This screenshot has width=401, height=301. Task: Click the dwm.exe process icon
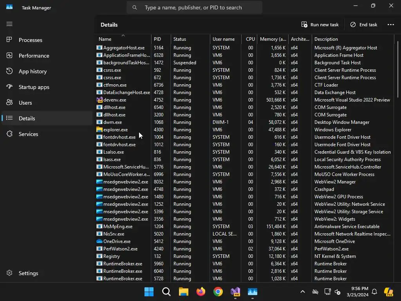point(99,122)
